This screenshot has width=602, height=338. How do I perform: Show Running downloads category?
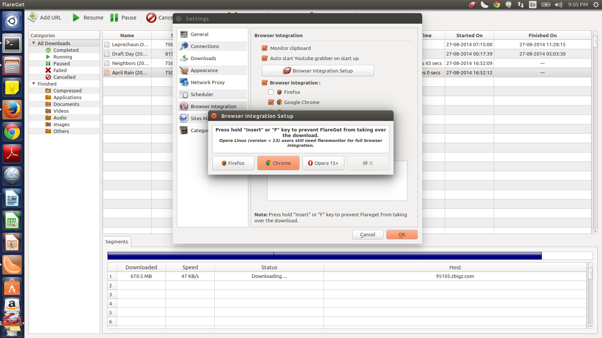[62, 57]
